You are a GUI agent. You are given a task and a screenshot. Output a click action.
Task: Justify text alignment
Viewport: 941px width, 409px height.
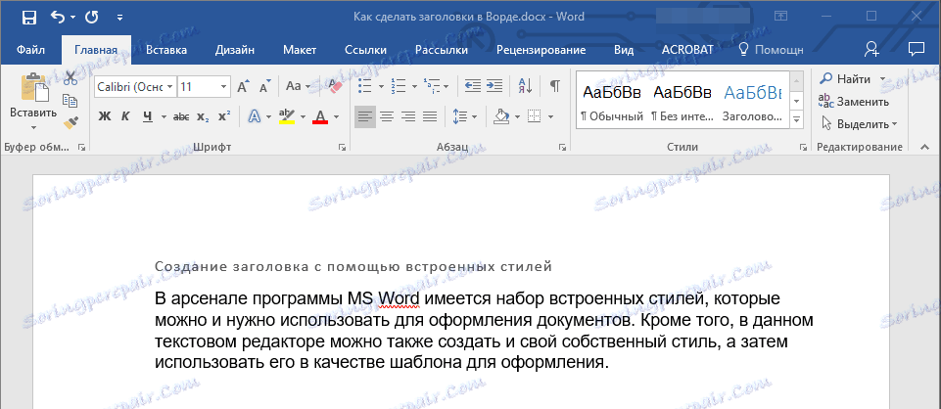[x=430, y=116]
